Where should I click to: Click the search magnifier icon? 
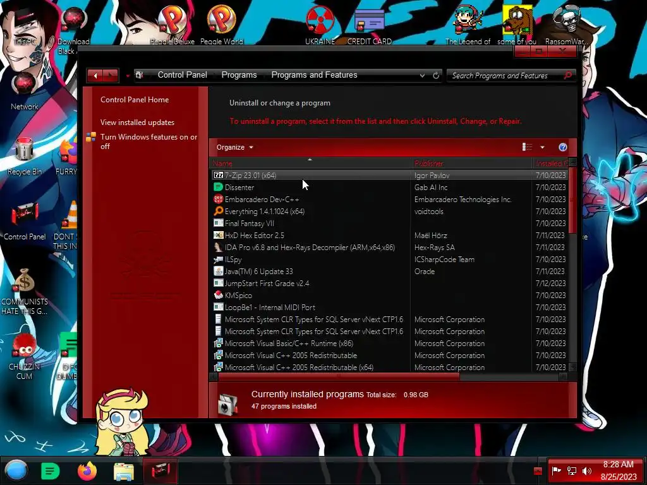[x=568, y=76]
